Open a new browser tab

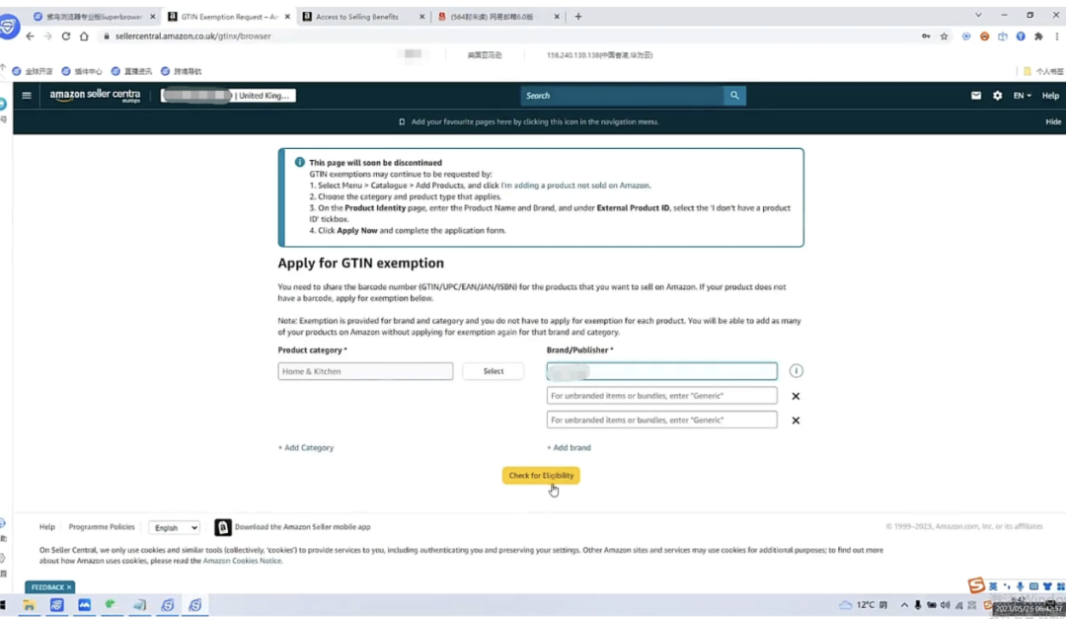point(577,17)
